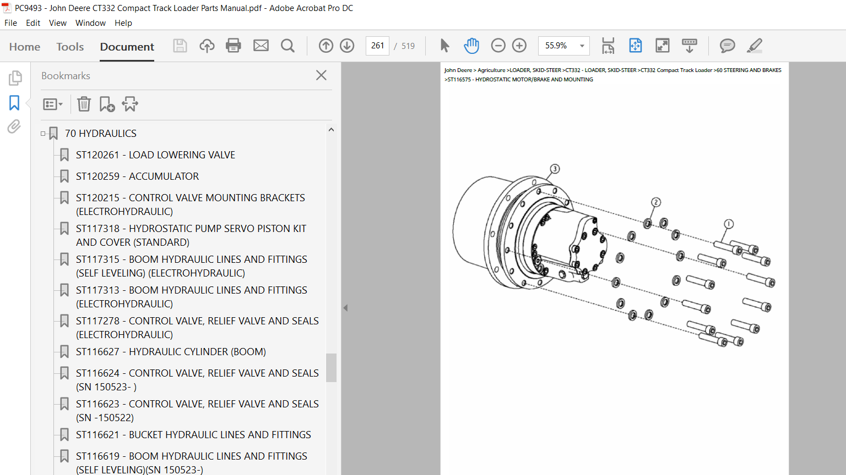Switch to the Document tab
Viewport: 846px width, 475px height.
click(127, 47)
